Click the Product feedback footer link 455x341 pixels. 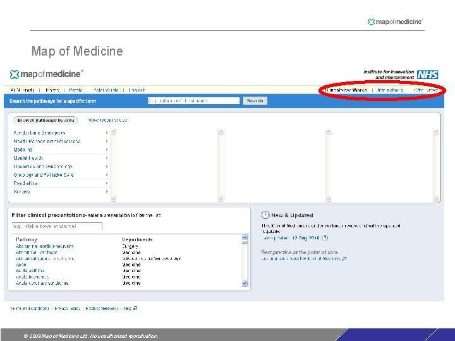point(102,308)
